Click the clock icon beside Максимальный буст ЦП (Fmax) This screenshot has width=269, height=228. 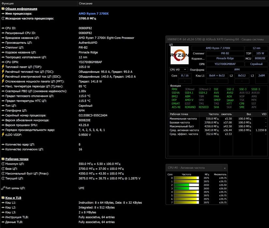(3, 174)
